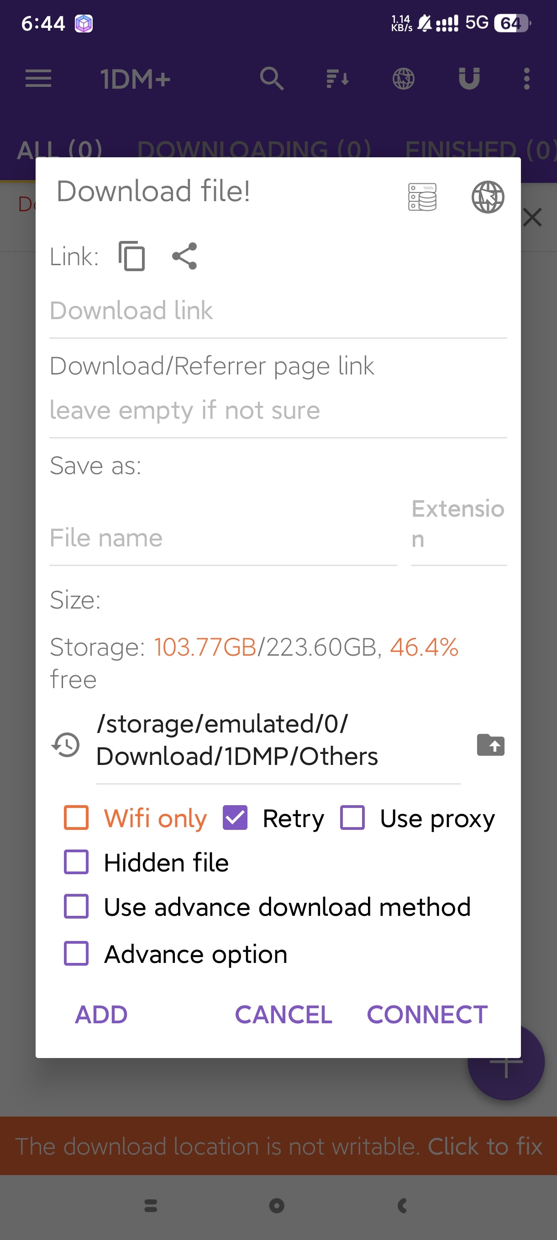Tick the Hidden file checkbox

[76, 862]
